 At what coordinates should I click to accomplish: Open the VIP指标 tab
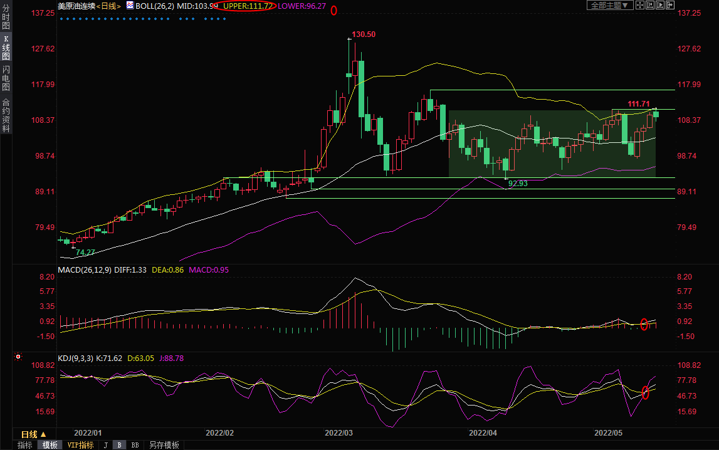[x=80, y=445]
